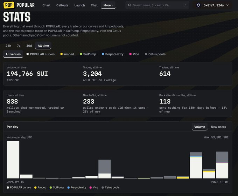238x196 pixels.
Task: Filter by Cetus pools venue
Action: (x=155, y=54)
